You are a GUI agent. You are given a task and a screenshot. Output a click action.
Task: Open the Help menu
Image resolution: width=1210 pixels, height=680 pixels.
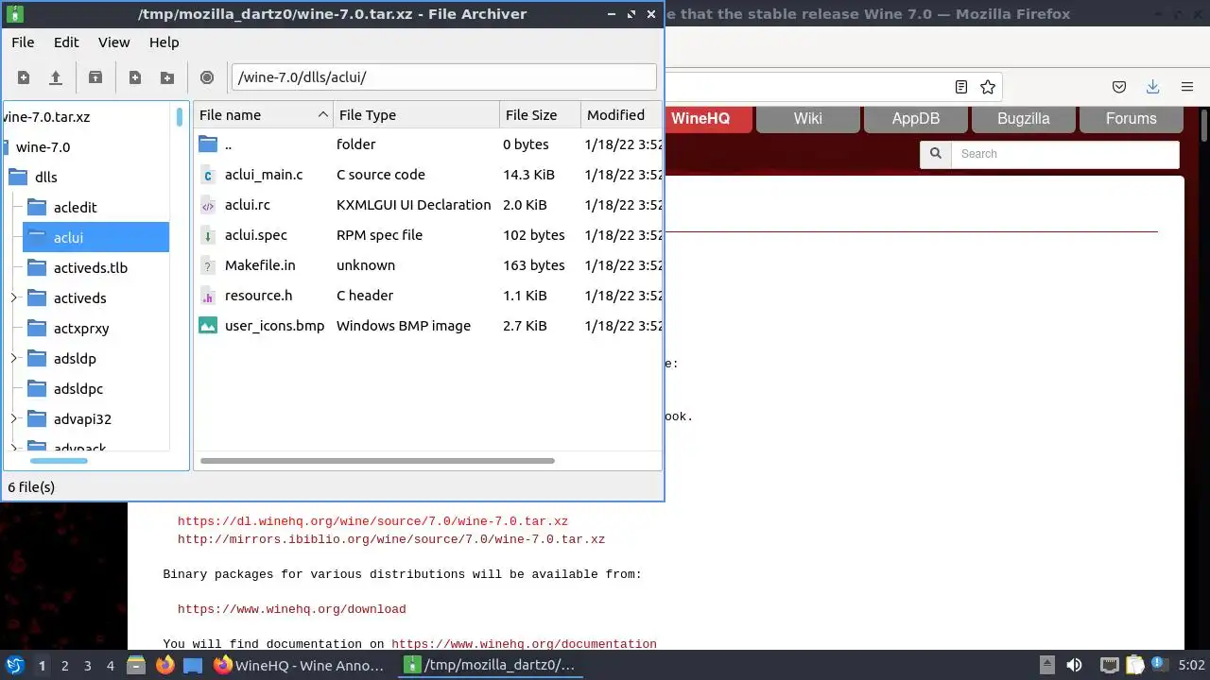tap(164, 42)
